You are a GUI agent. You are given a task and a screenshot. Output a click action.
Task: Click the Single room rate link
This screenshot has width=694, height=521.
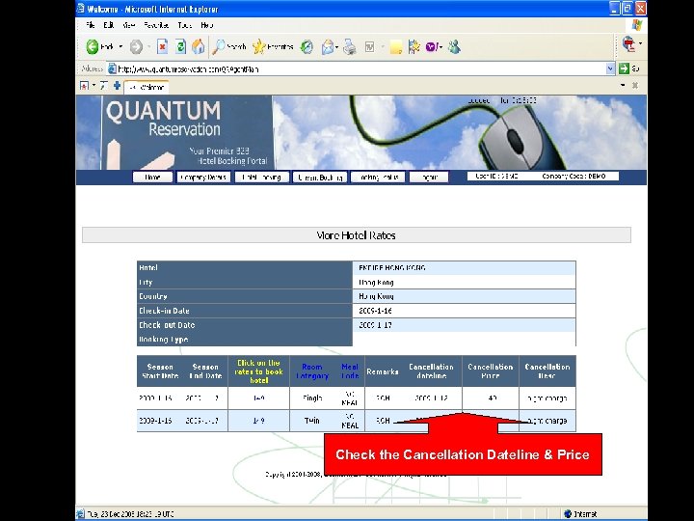coord(259,398)
